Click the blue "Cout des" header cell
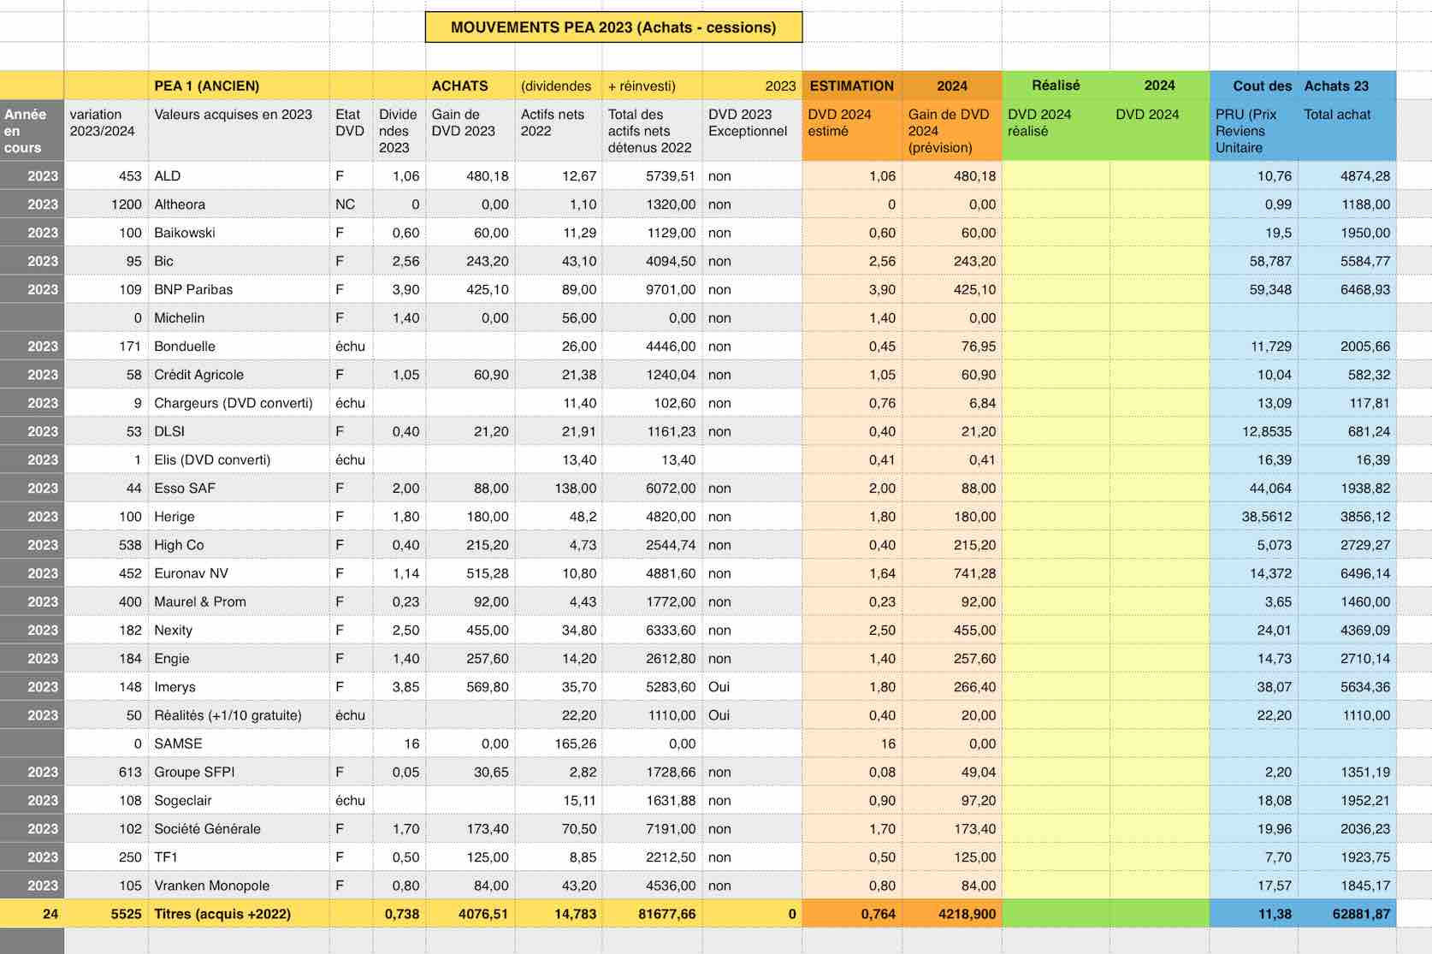The height and width of the screenshot is (954, 1432). [1253, 86]
